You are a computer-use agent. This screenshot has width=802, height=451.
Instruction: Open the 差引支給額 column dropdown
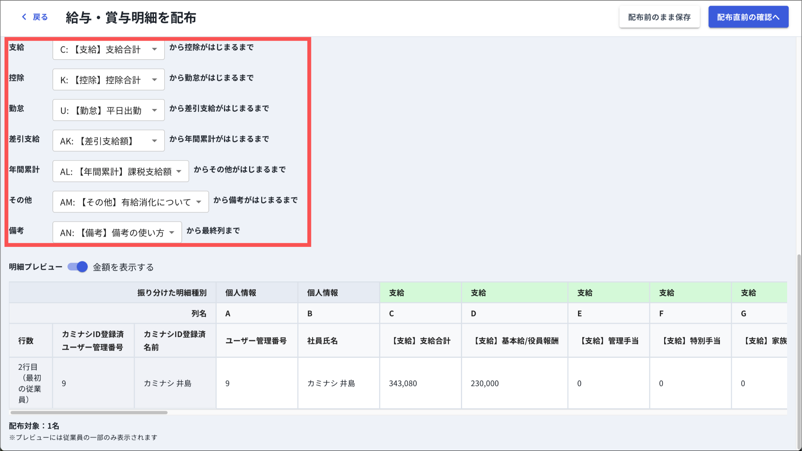(x=108, y=141)
